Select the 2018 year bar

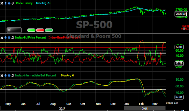pyautogui.click(x=145, y=108)
